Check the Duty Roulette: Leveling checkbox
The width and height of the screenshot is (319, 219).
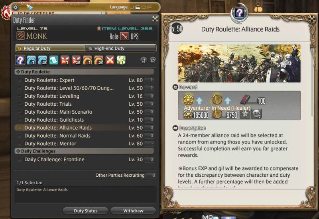click(x=20, y=96)
